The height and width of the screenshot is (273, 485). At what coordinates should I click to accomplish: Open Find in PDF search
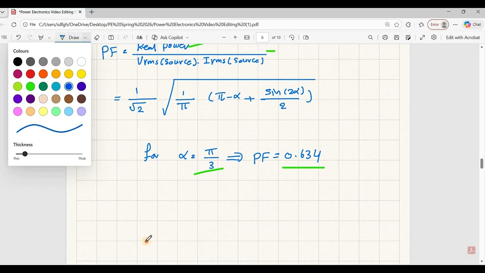point(371,38)
